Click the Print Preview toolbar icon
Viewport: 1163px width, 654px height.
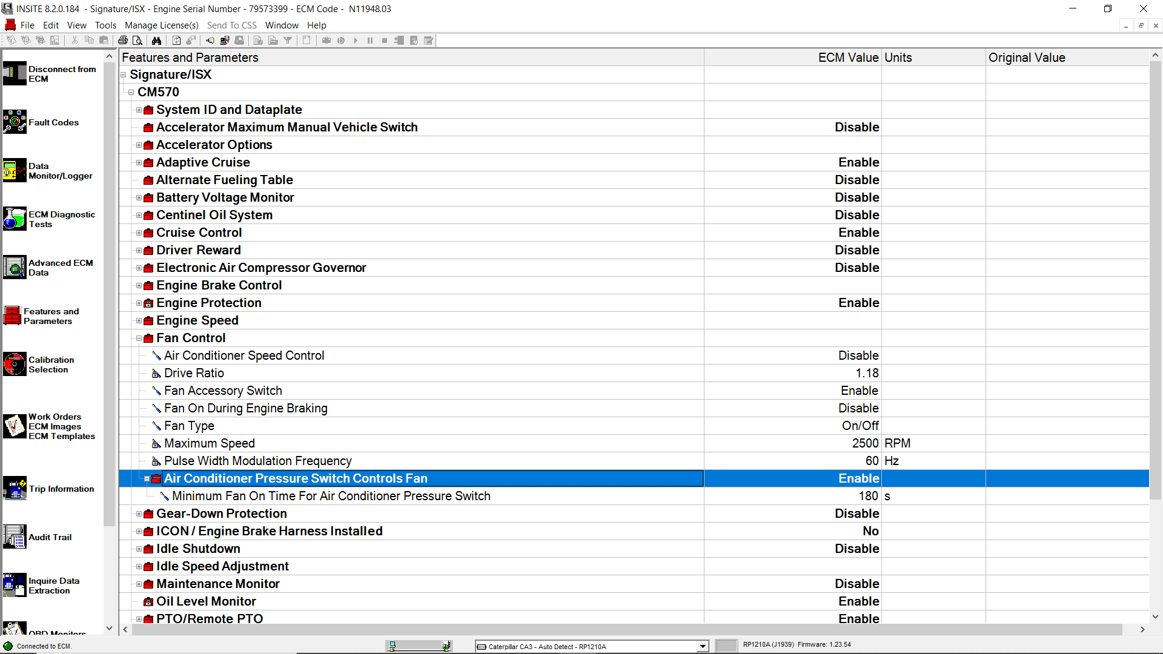click(x=138, y=41)
